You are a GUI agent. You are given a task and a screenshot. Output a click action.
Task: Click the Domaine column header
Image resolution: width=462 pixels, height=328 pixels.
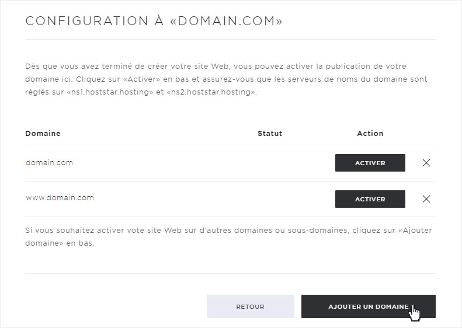coord(43,134)
